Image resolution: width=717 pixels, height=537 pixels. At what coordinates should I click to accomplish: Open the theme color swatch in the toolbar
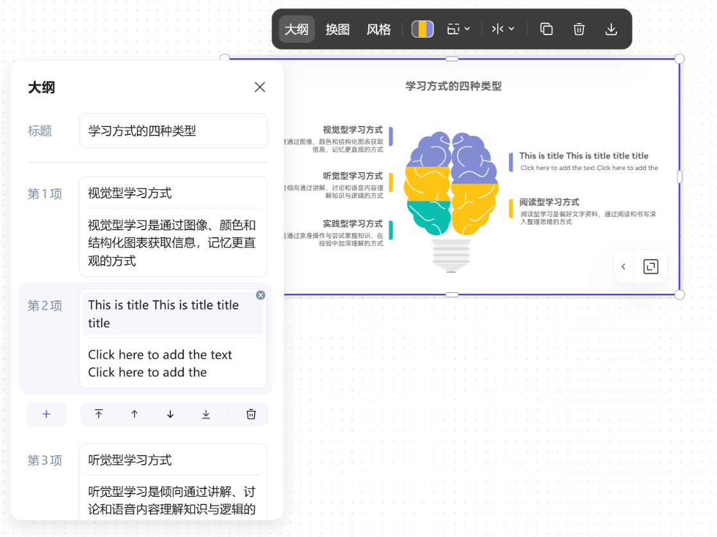click(x=422, y=29)
